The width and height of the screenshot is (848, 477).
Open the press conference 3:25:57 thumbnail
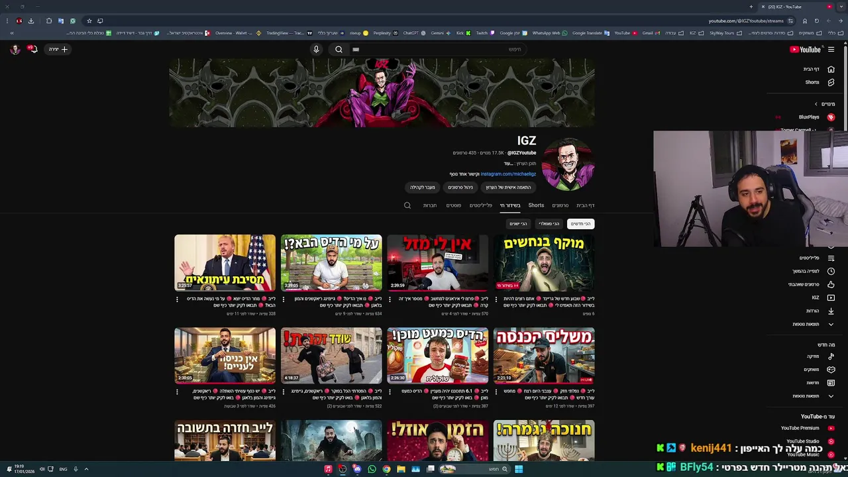225,263
